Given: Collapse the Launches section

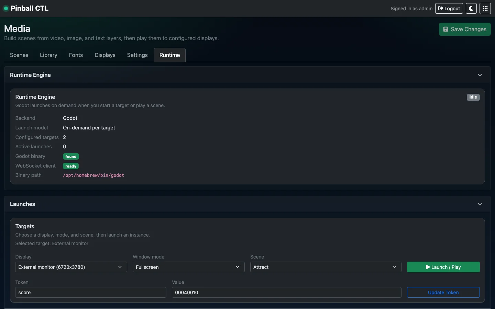Looking at the screenshot, I should [480, 204].
